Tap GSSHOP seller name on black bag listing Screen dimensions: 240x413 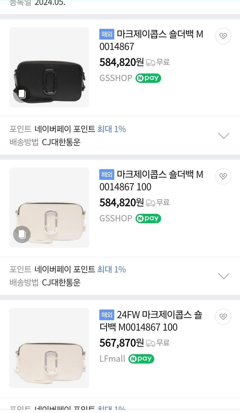116,78
